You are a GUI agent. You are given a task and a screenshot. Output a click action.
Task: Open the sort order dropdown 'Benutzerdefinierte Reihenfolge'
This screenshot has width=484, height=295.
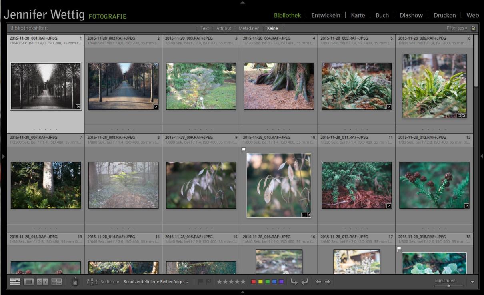156,282
